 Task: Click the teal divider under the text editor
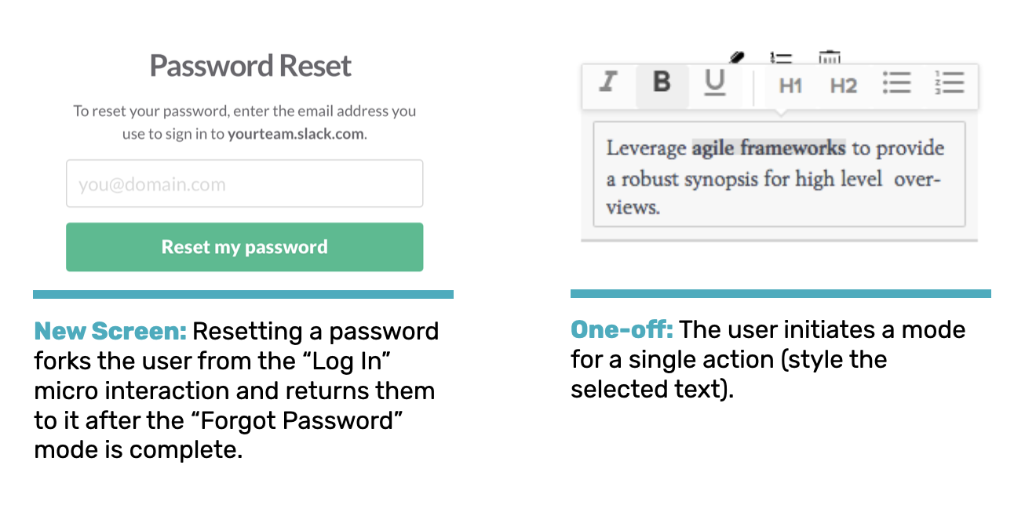click(780, 294)
